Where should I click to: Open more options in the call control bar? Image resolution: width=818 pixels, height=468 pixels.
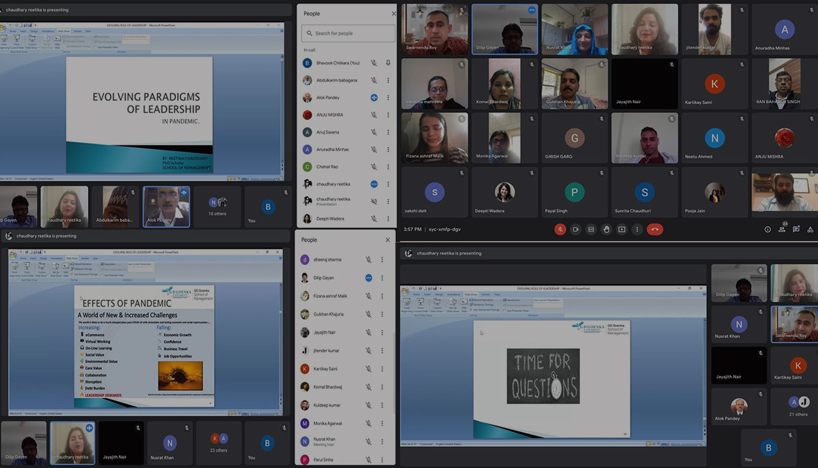click(637, 230)
